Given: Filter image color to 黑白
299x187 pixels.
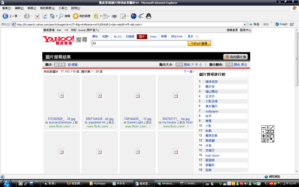Looking at the screenshot, I should point(244,65).
